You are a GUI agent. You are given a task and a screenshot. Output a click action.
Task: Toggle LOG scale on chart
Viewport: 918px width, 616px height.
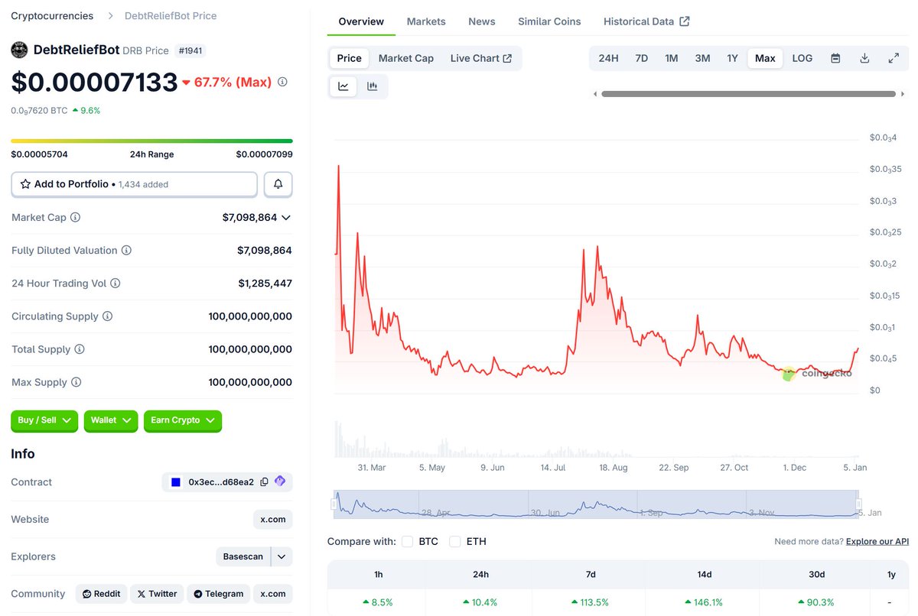802,58
